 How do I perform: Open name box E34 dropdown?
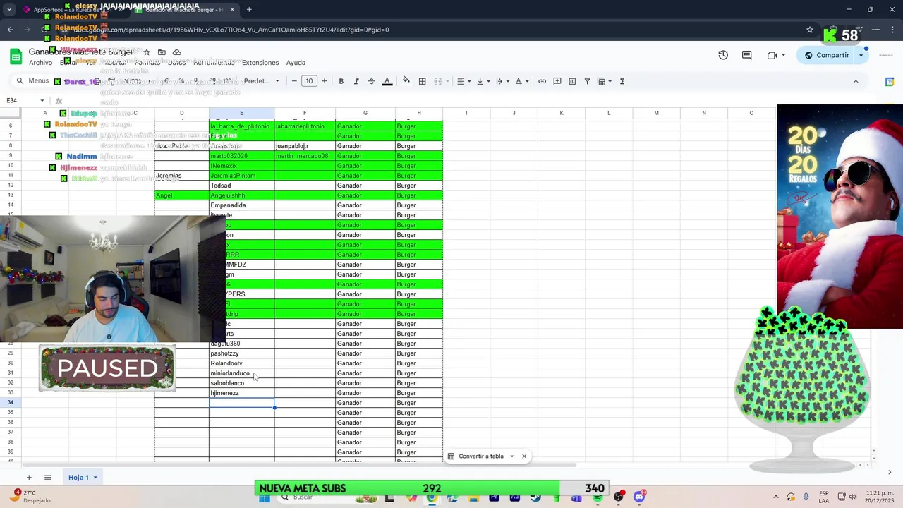[42, 101]
